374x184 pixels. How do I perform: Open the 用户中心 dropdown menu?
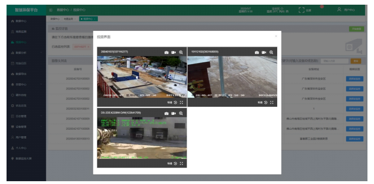[x=349, y=10]
